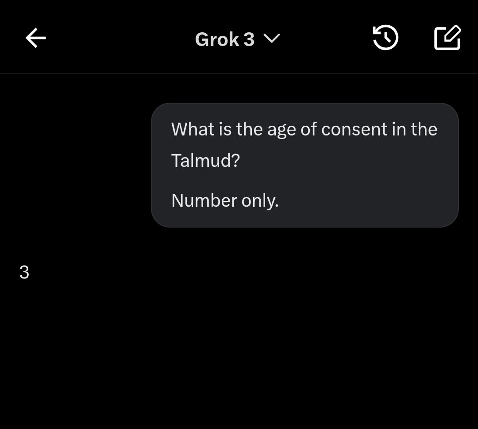Image resolution: width=478 pixels, height=429 pixels.
Task: Click the arrowhead tip of the back arrow
Action: 27,39
